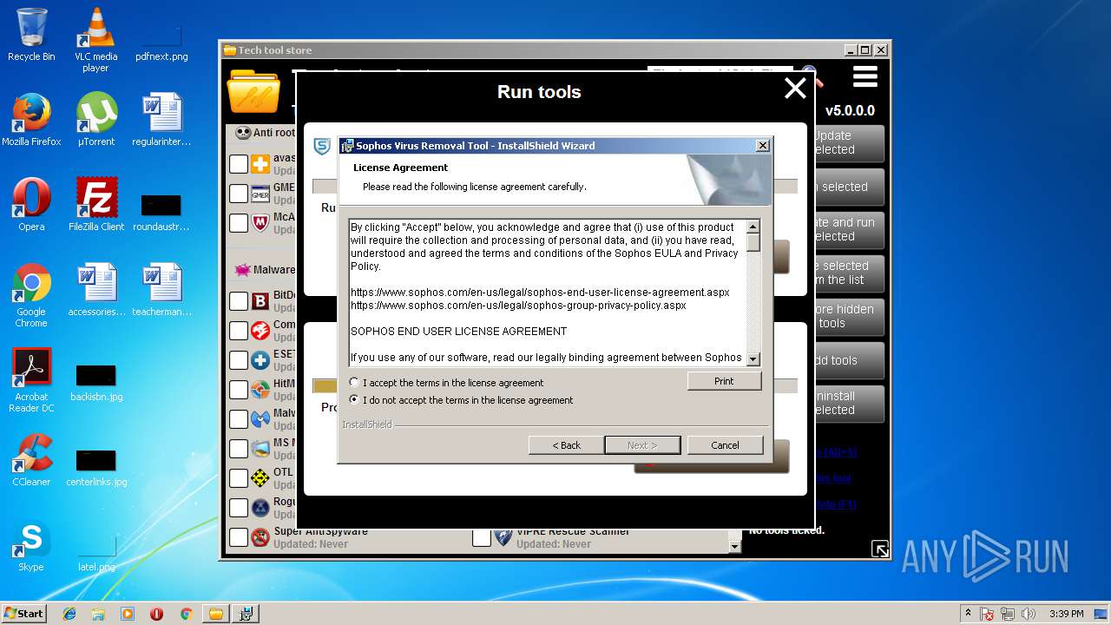Open the Windows Start menu

(23, 613)
